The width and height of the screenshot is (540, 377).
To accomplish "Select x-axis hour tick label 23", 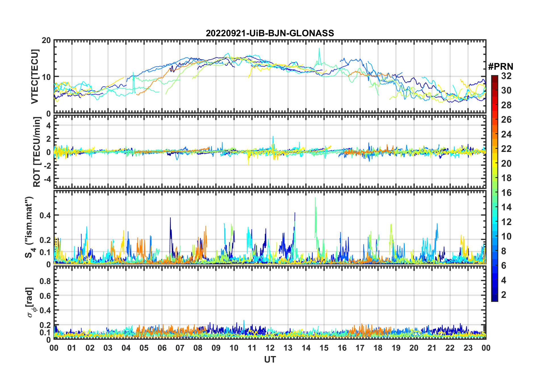I will point(468,348).
